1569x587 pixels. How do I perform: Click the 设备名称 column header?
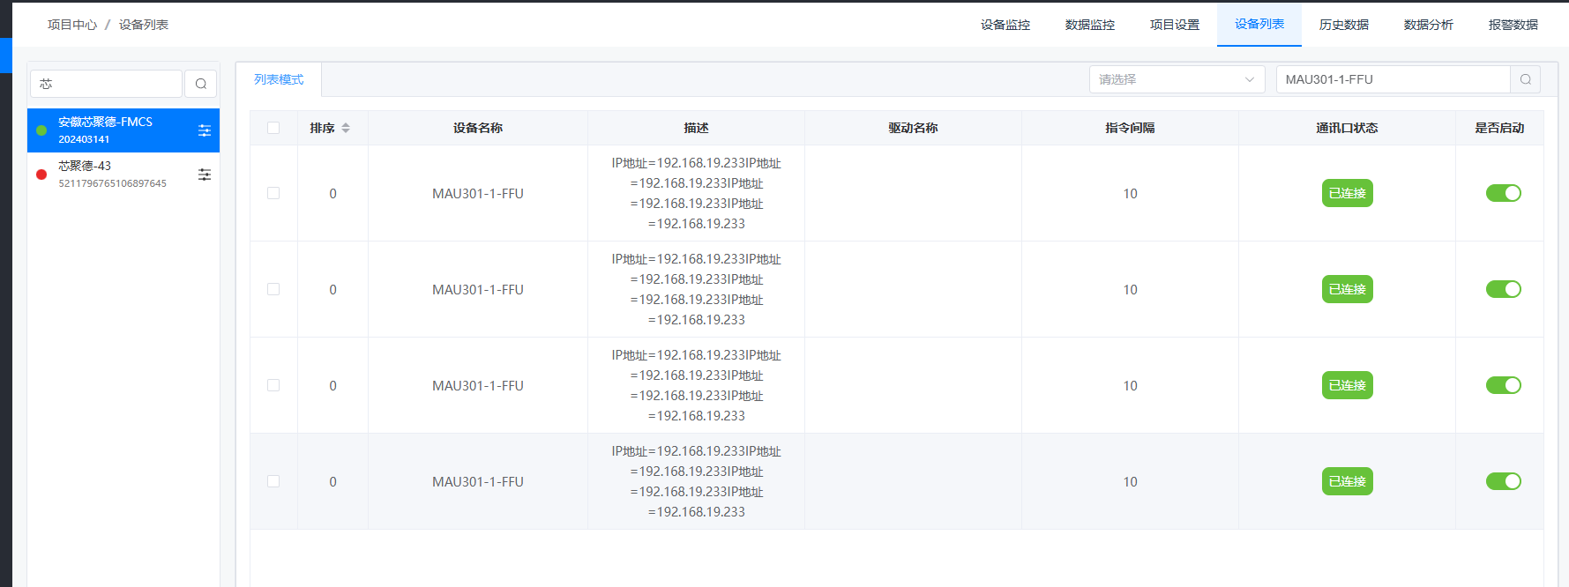tap(478, 128)
